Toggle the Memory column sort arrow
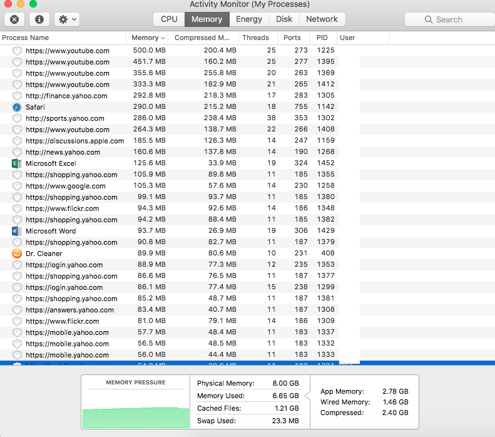 (x=163, y=38)
